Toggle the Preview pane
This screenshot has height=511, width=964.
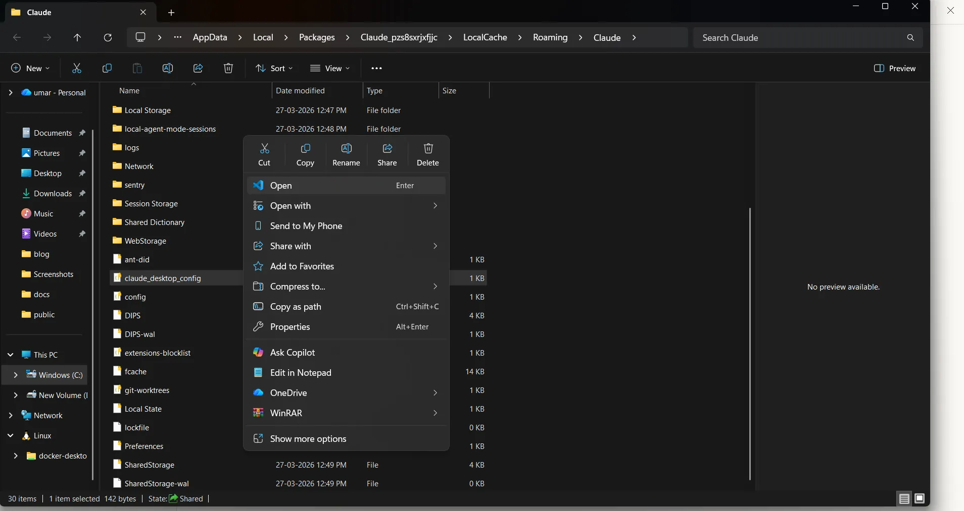(895, 68)
